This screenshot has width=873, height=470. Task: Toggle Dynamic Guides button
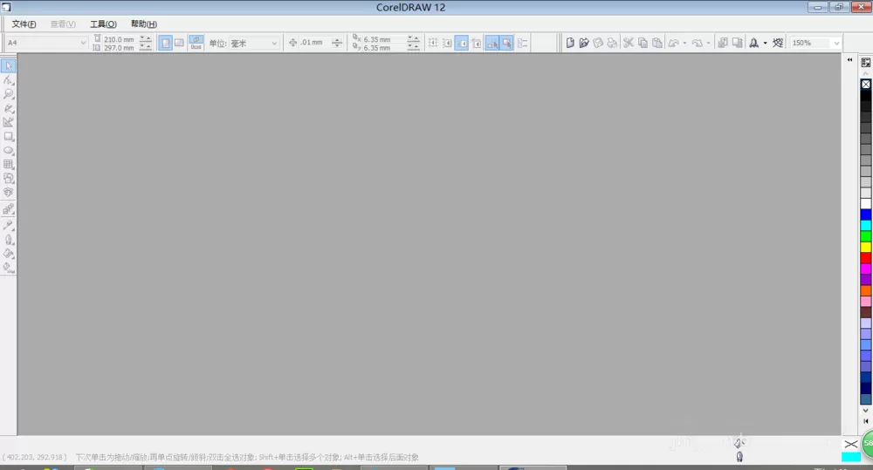pos(476,43)
